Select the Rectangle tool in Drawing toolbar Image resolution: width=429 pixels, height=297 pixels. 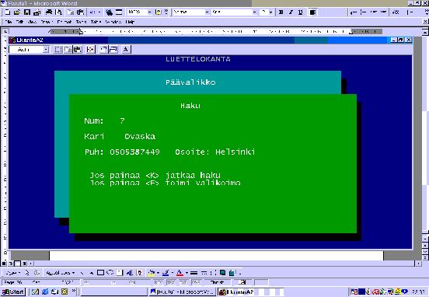pyautogui.click(x=101, y=273)
